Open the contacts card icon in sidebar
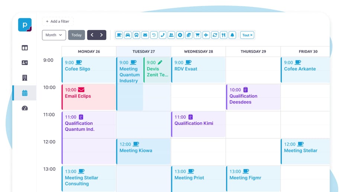Screen dimensions: 342x192 pos(25,63)
